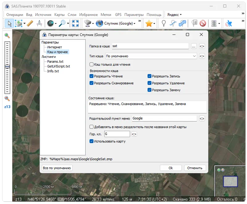This screenshot has width=247, height=204.
Task: Add a new placemark pin
Action: 164,23
